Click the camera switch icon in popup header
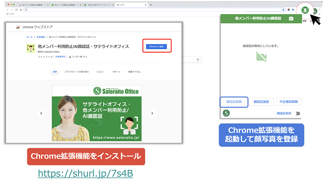This screenshot has height=184, width=327. (x=291, y=19)
